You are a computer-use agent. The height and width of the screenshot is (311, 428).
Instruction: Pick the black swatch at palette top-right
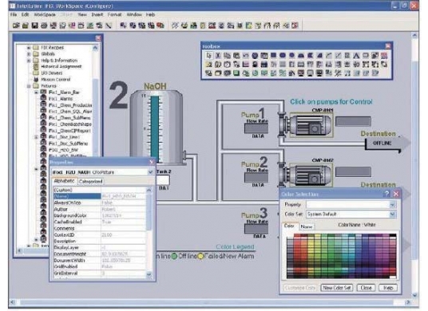click(x=393, y=235)
